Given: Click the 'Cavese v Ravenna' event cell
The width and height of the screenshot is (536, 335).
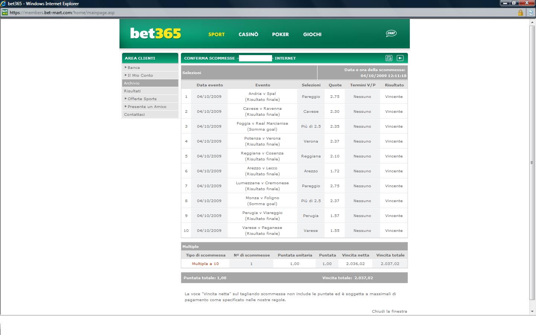Looking at the screenshot, I should point(262,112).
